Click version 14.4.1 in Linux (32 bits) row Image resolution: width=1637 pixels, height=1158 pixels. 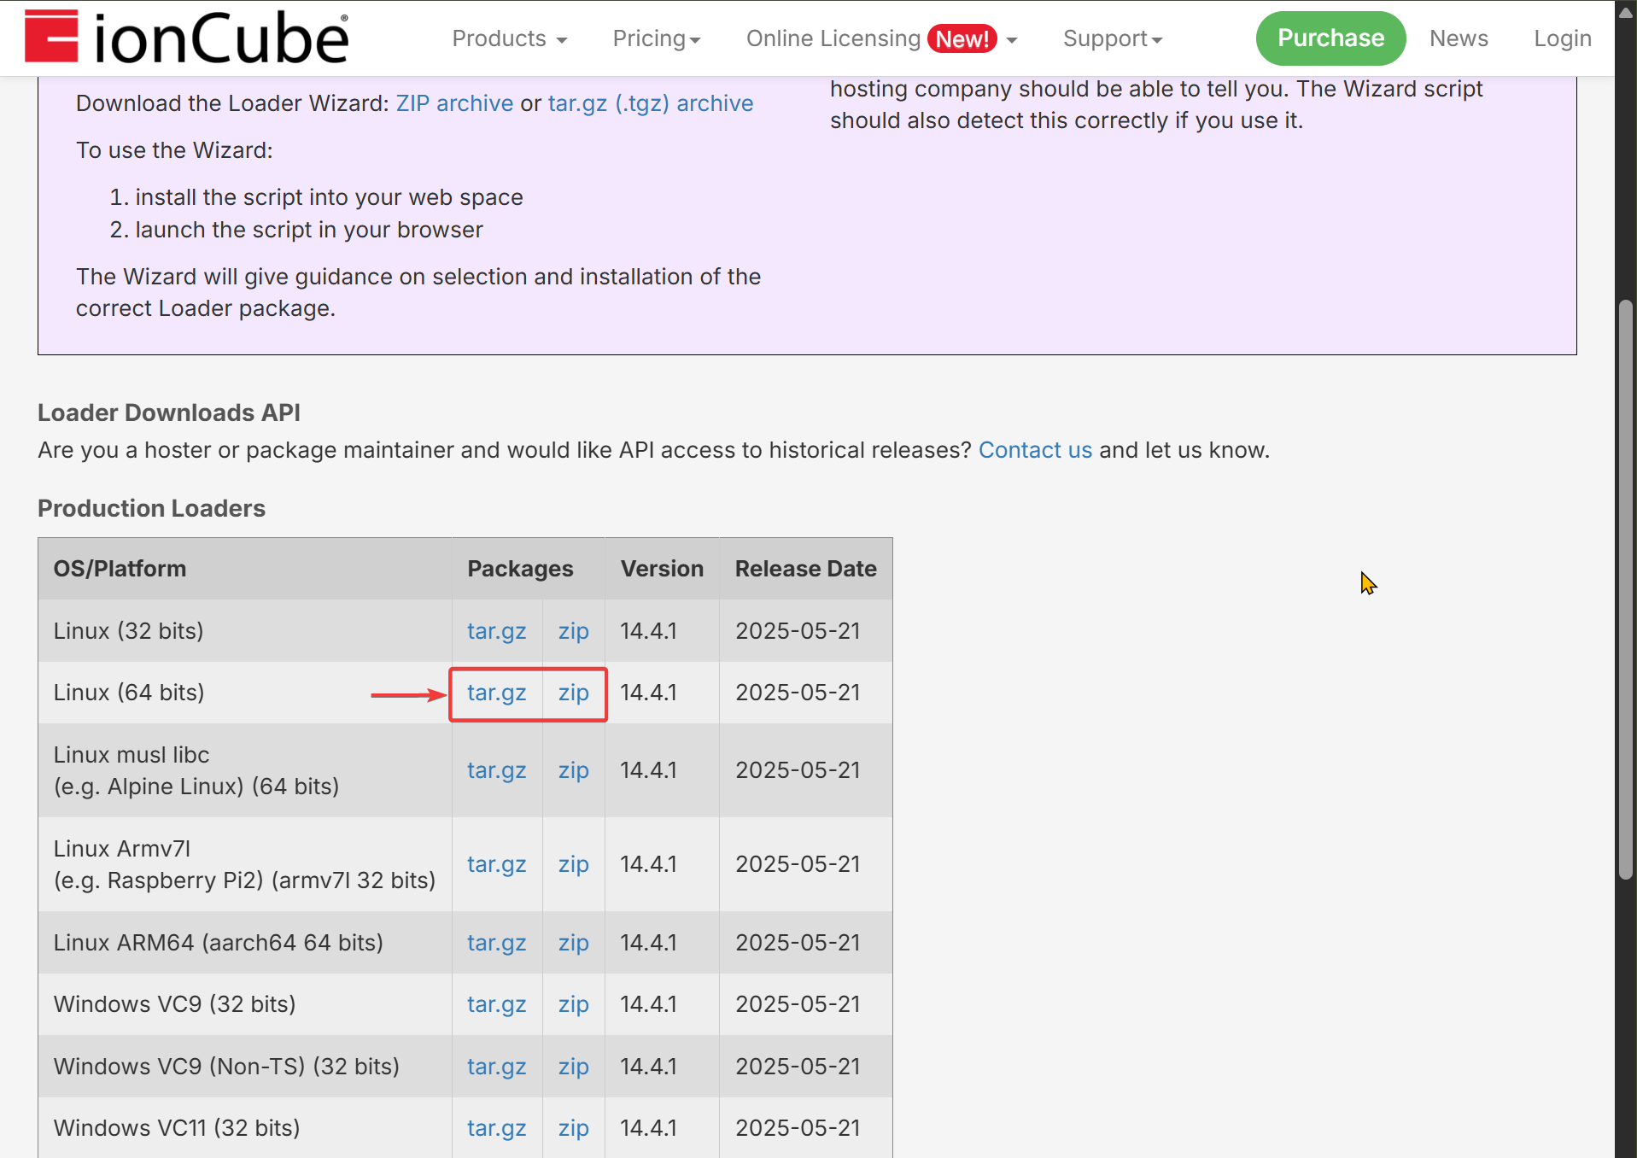[648, 631]
